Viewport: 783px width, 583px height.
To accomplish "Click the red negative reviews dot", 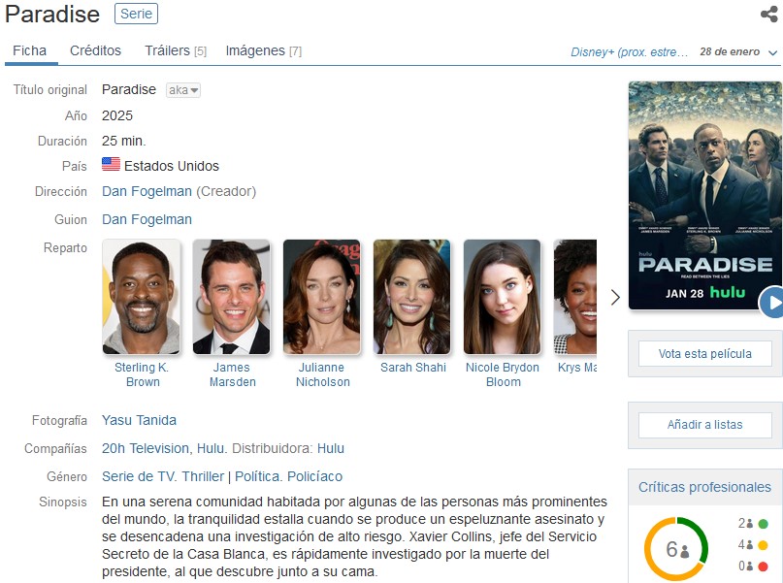I will [x=763, y=567].
